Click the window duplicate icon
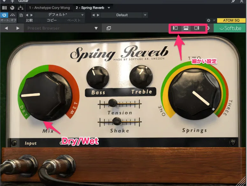The width and height of the screenshot is (247, 186). point(109,28)
